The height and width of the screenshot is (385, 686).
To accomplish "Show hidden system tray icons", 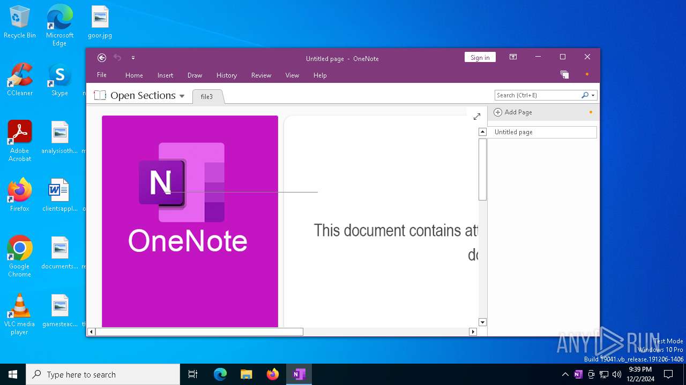I will pyautogui.click(x=565, y=374).
